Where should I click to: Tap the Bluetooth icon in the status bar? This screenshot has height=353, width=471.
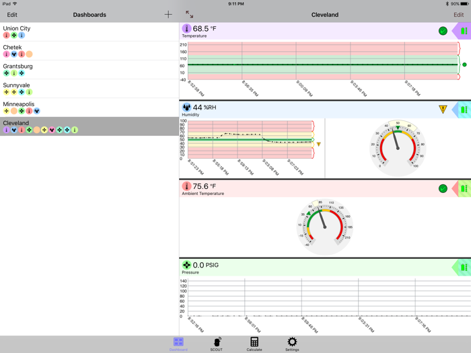point(447,3)
